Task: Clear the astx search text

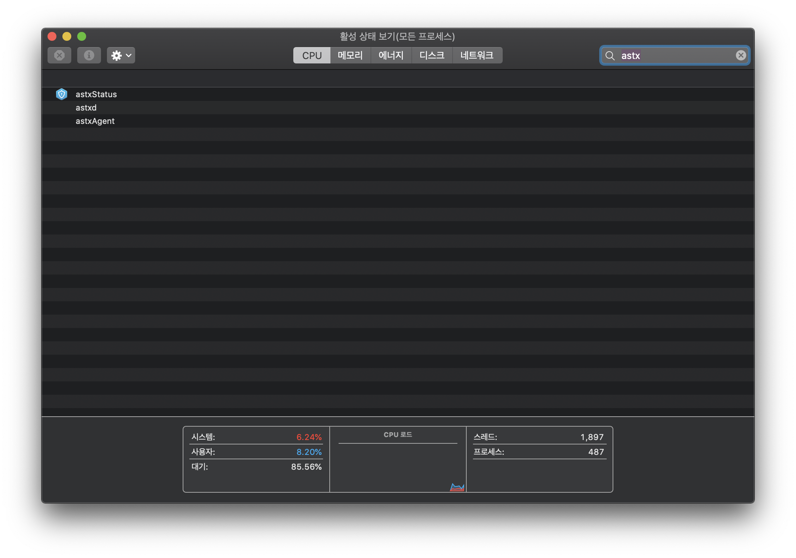Action: pyautogui.click(x=741, y=55)
